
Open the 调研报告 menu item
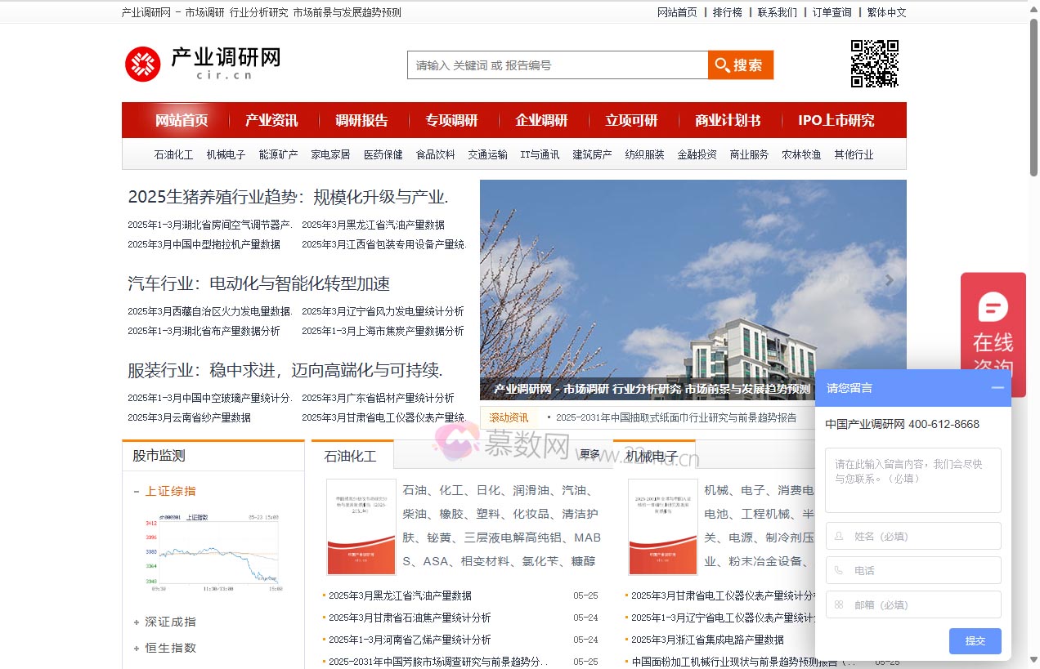click(362, 119)
